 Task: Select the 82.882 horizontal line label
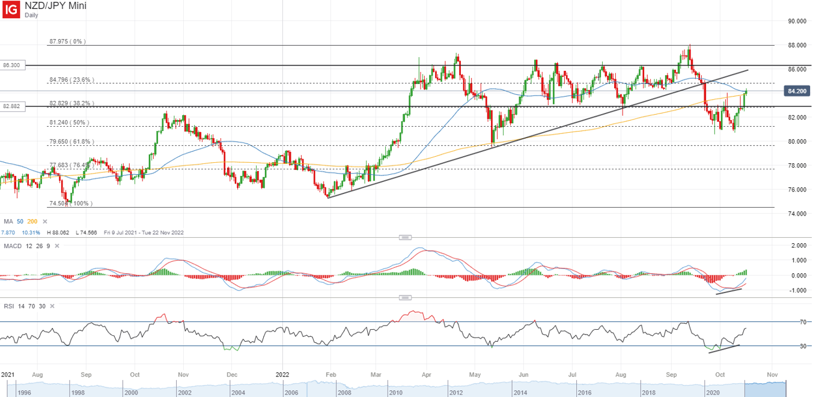pos(13,106)
